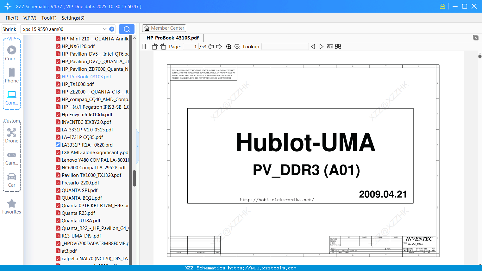The width and height of the screenshot is (482, 271).
Task: Open the search history dropdown arrow
Action: (105, 29)
